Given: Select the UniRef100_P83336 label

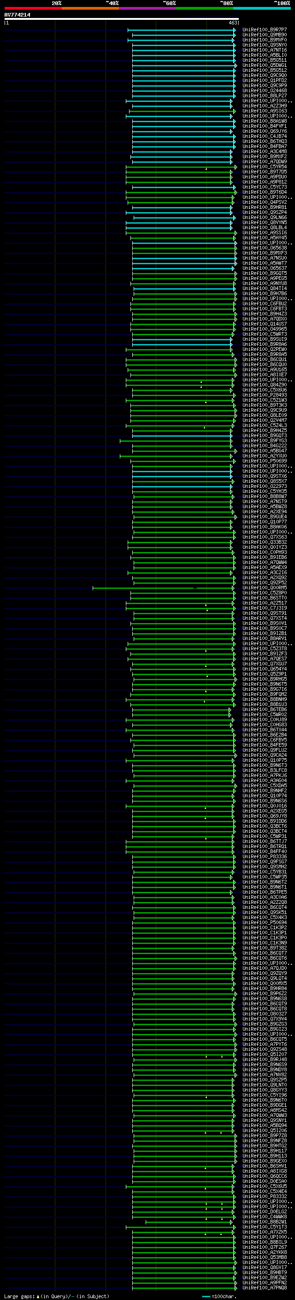Looking at the screenshot, I should 265,857.
